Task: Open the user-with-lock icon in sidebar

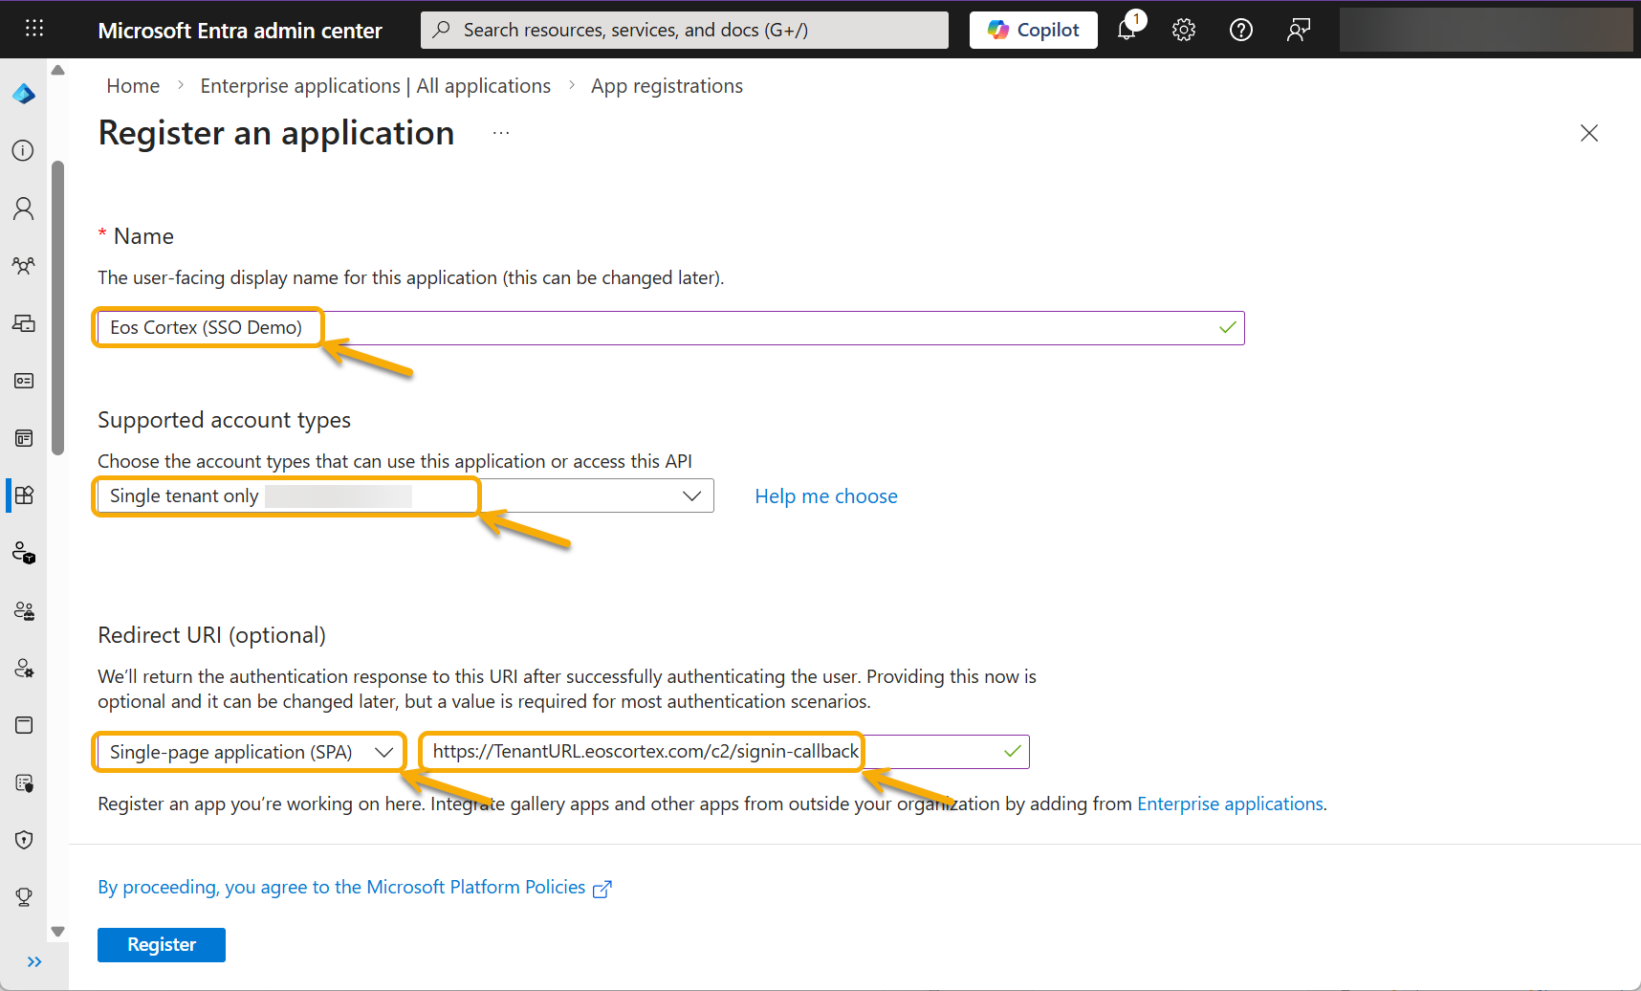Action: pyautogui.click(x=24, y=553)
